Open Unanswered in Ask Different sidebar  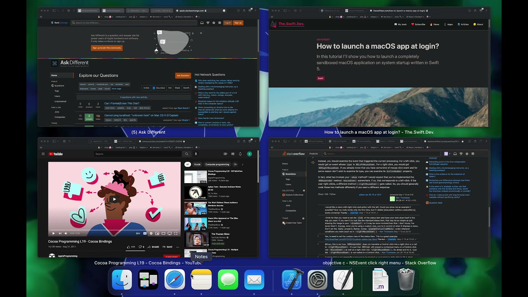60,101
